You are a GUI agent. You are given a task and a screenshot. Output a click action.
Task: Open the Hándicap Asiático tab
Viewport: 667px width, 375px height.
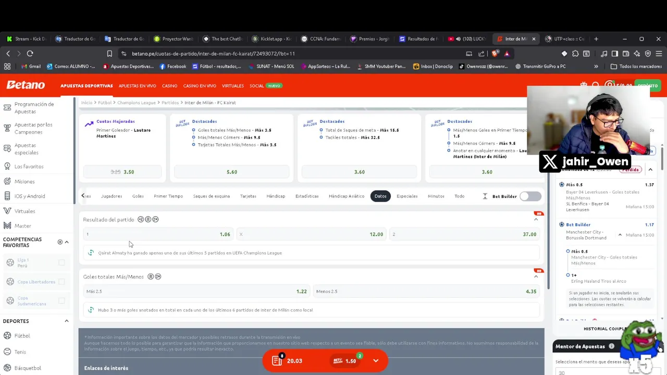click(x=347, y=196)
